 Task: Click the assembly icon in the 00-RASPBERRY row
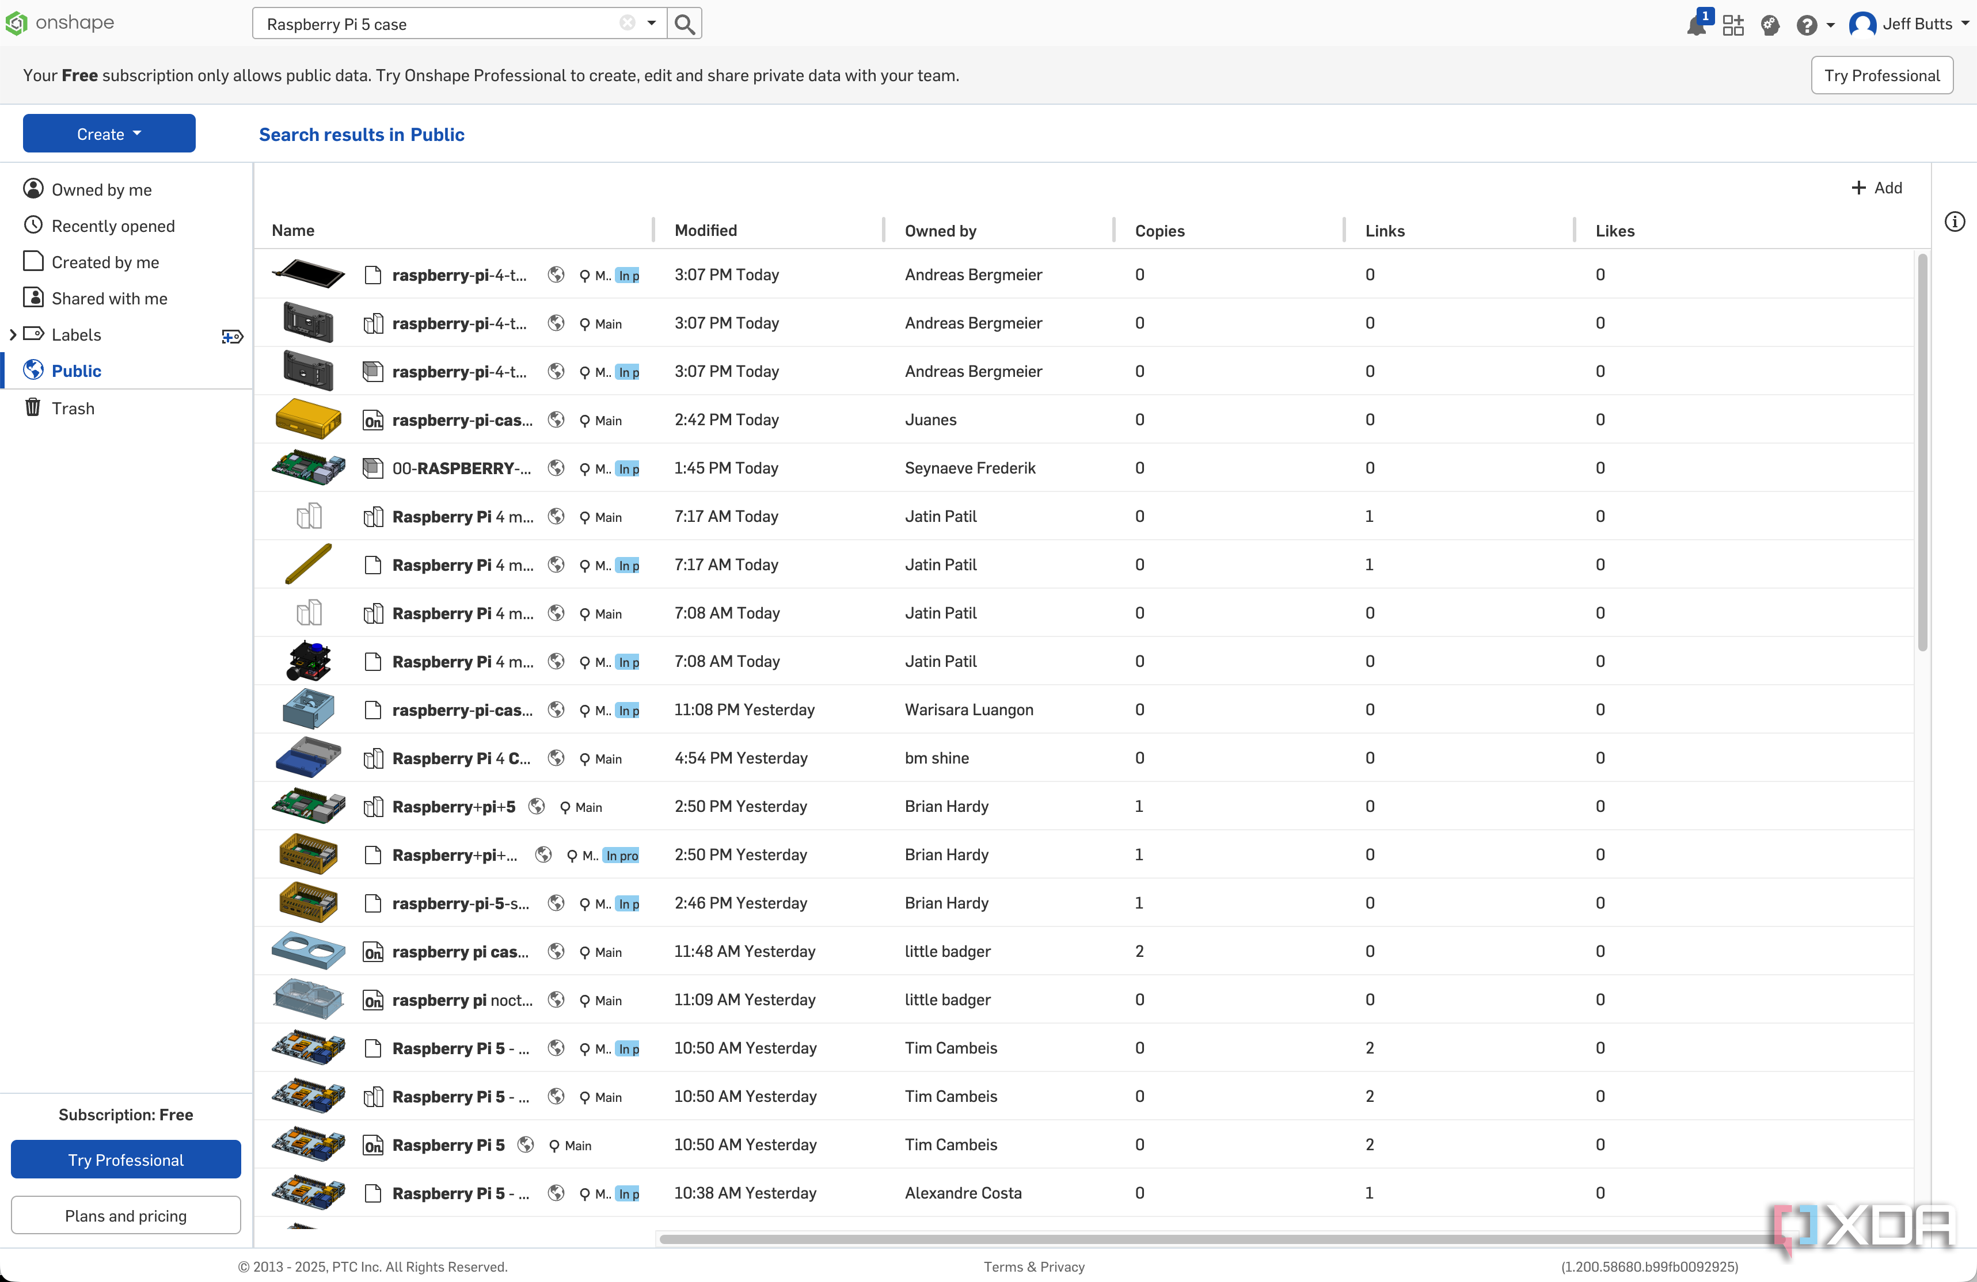(x=373, y=468)
